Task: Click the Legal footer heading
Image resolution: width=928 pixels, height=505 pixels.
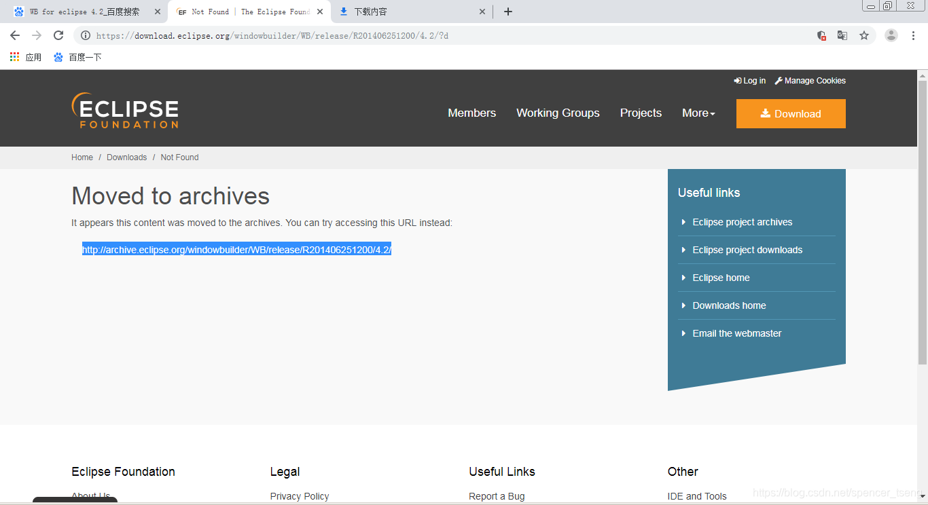Action: click(285, 472)
